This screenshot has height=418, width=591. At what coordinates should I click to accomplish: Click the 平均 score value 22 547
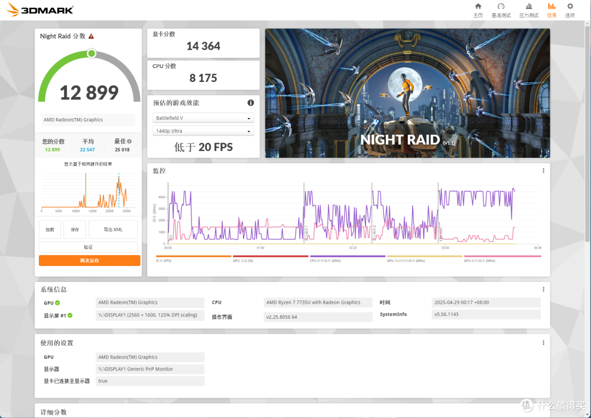tap(88, 150)
